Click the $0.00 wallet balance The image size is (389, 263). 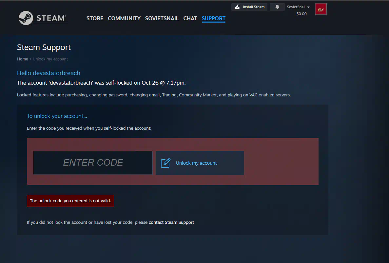pyautogui.click(x=301, y=14)
